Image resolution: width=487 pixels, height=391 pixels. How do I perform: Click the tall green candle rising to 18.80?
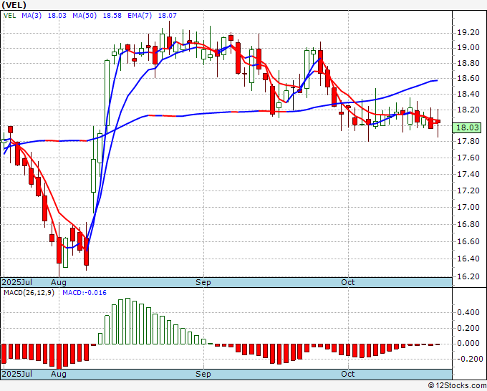107,92
